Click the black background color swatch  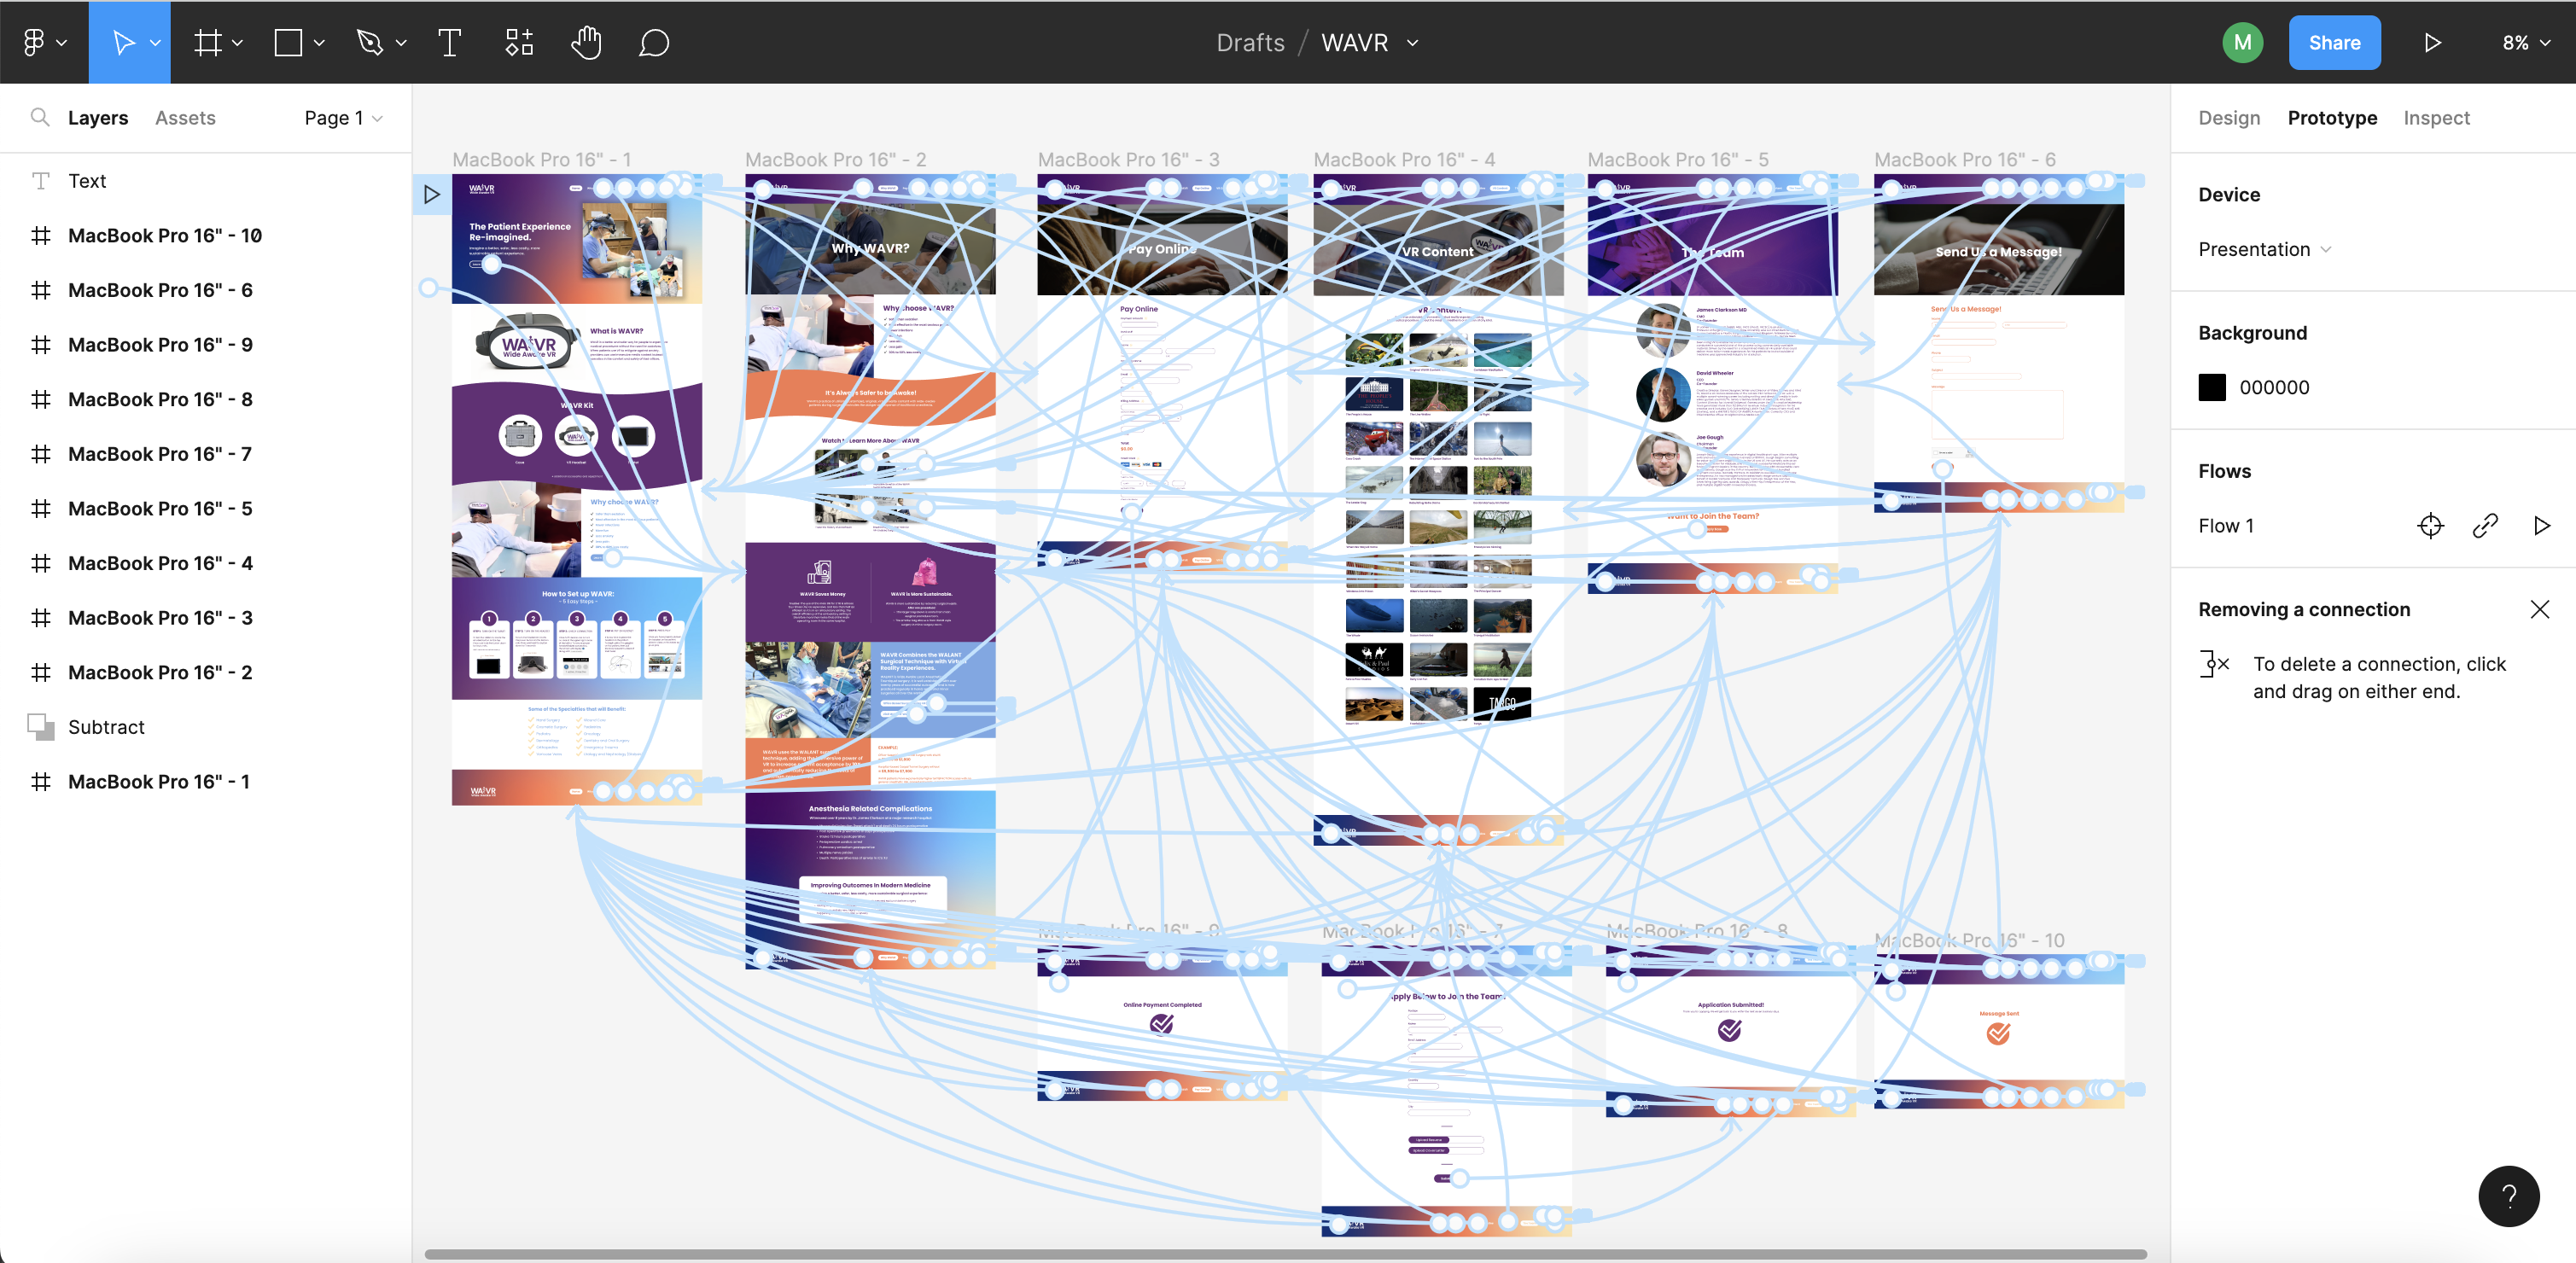point(2212,387)
